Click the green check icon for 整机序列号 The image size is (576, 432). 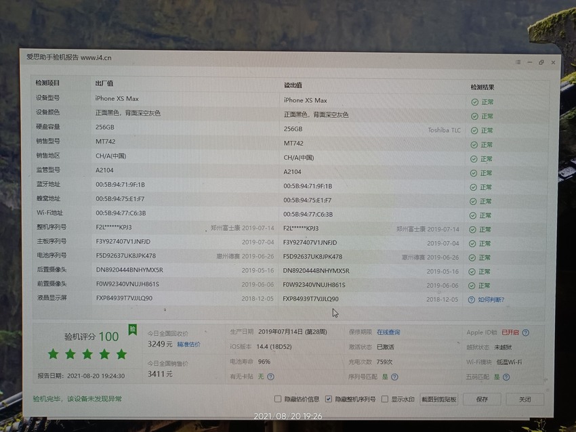[472, 230]
